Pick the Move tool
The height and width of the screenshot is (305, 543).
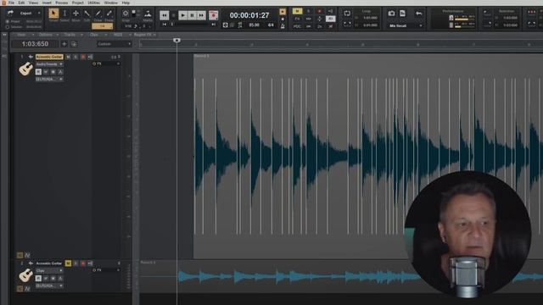pos(76,14)
